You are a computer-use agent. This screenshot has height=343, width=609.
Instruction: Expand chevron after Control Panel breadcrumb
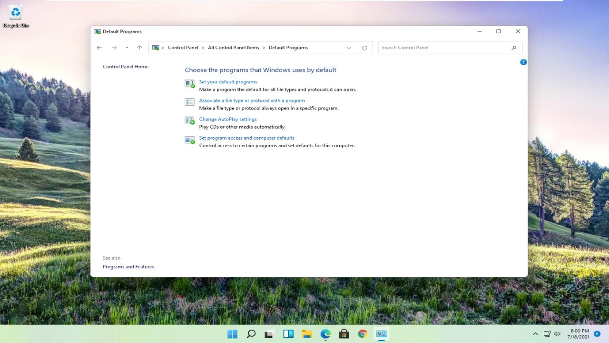pos(203,48)
